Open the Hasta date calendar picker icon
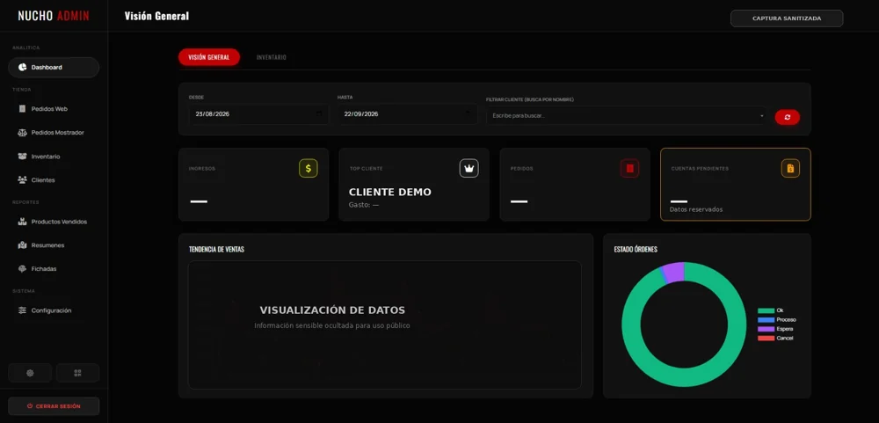 click(469, 114)
